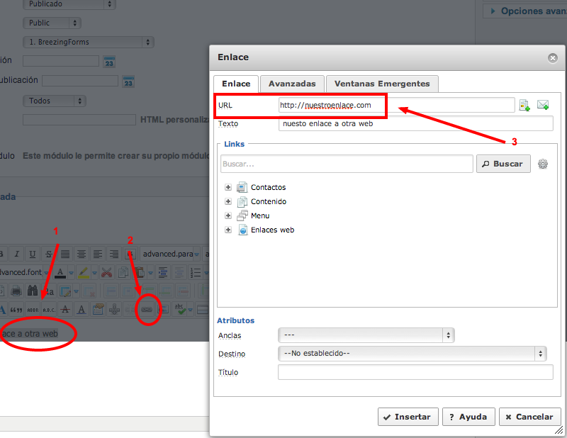Open the calendar icon beside first date field

pyautogui.click(x=109, y=62)
